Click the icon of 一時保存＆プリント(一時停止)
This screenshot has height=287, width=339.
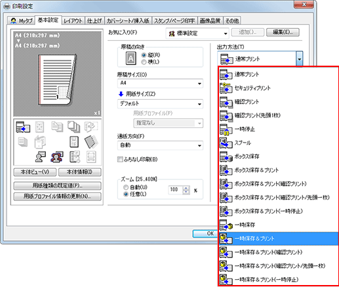click(226, 280)
